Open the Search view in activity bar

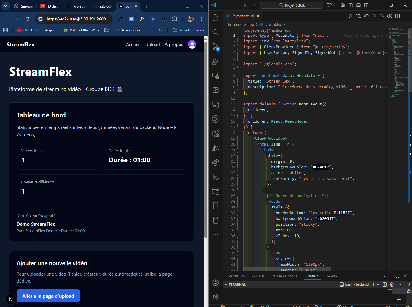pyautogui.click(x=215, y=32)
